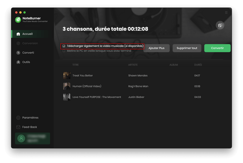
Task: Click the Ajouter Plus button
Action: tap(156, 48)
